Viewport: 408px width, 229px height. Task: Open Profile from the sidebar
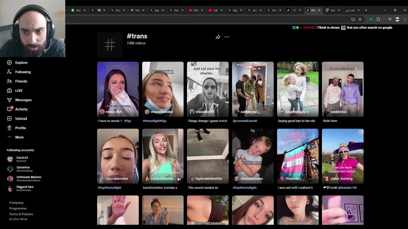(x=16, y=128)
